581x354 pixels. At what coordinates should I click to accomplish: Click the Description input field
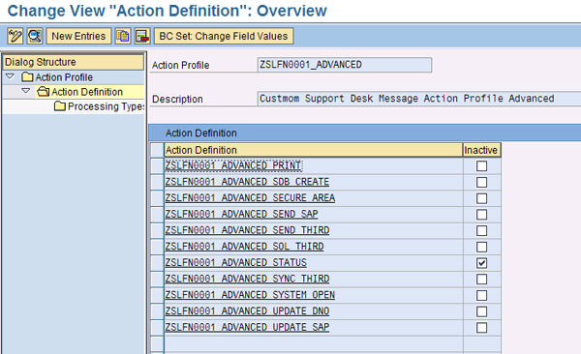tap(419, 99)
